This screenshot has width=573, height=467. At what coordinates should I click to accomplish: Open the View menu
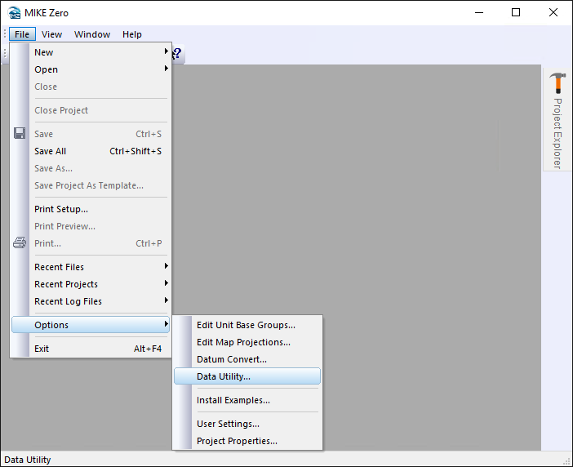tap(52, 34)
